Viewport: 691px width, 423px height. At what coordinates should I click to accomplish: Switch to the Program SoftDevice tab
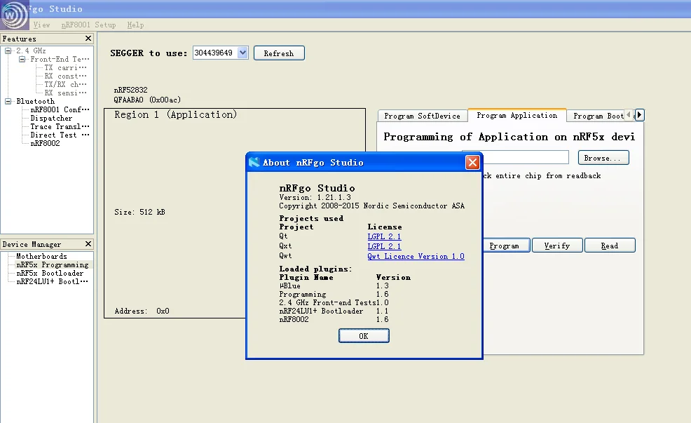pyautogui.click(x=422, y=116)
